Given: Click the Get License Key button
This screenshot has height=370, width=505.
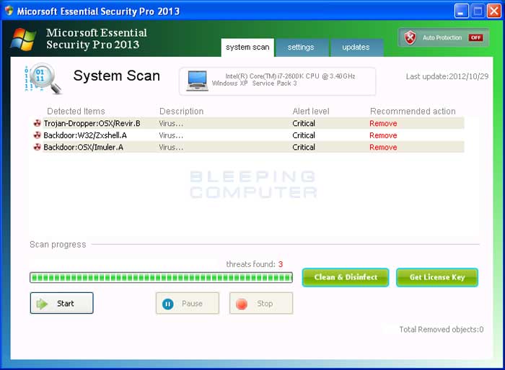Looking at the screenshot, I should 437,277.
